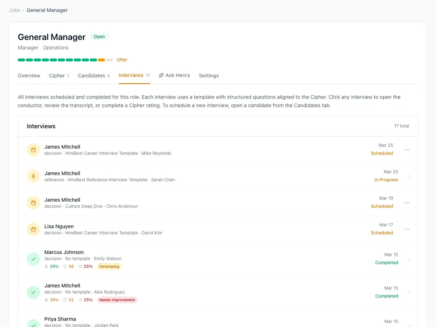
Task: Open Marcus Johnson's completed interview by name
Action: coord(64,252)
